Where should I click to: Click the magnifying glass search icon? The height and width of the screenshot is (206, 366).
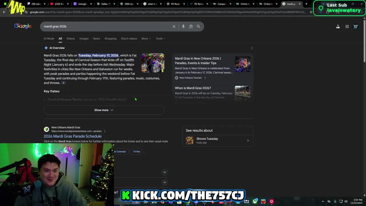tap(198, 26)
